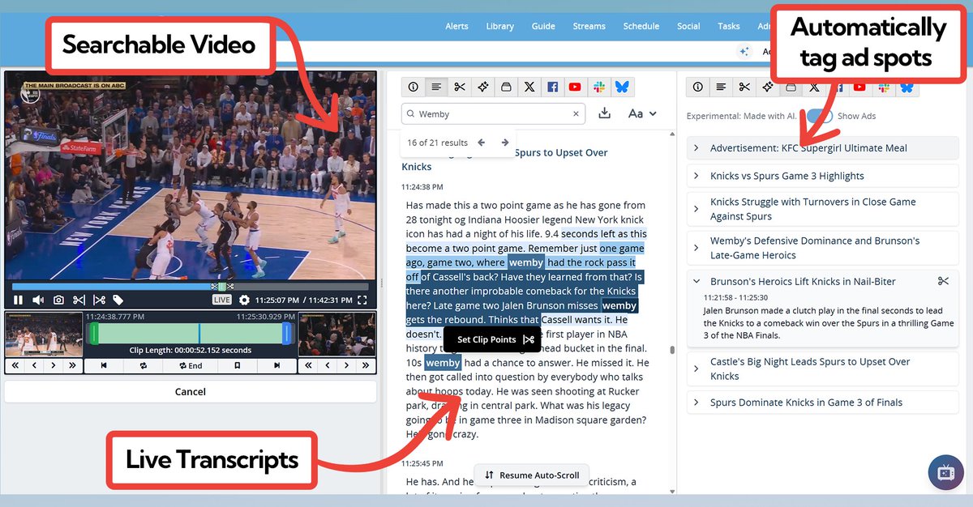The height and width of the screenshot is (507, 973).
Task: Step end frame far back with double-left arrow
Action: [x=308, y=365]
